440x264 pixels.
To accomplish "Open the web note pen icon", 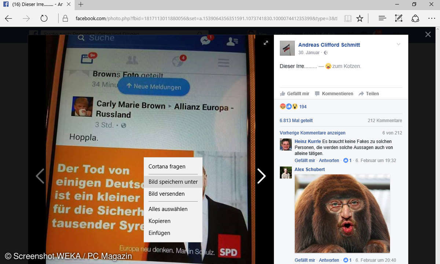I will click(x=399, y=18).
